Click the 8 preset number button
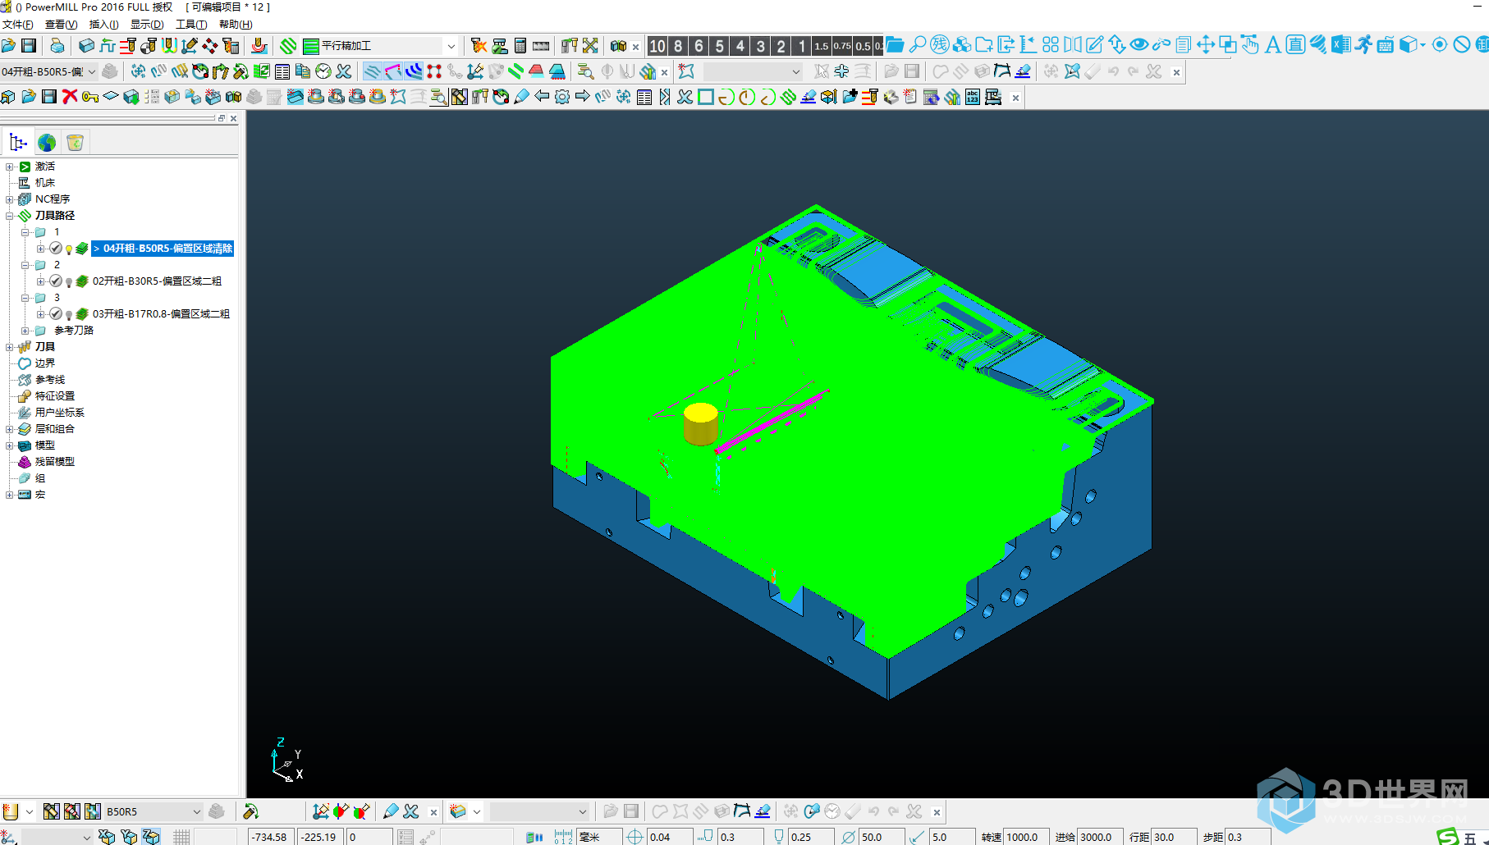Screen dimensions: 1489x845 click(678, 46)
